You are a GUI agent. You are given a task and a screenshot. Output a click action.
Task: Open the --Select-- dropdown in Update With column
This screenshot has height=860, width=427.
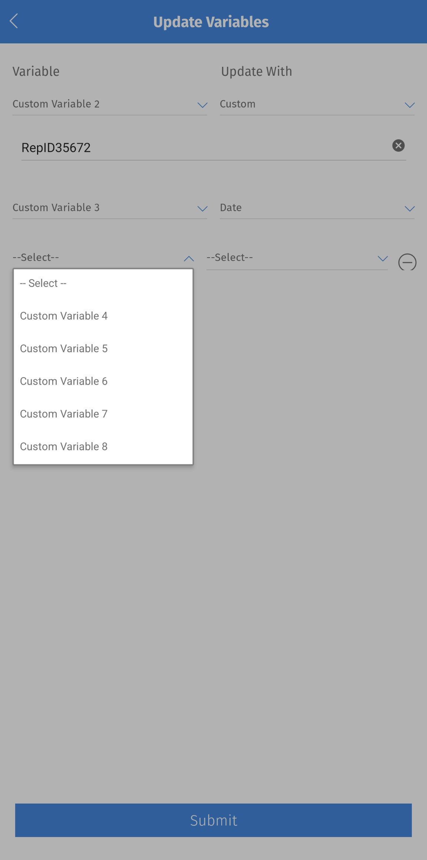coord(382,258)
